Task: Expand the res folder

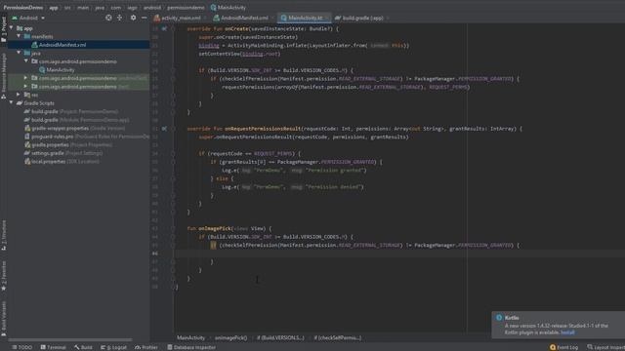Action: (19, 95)
